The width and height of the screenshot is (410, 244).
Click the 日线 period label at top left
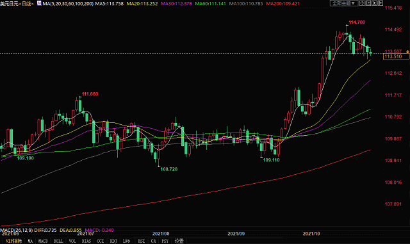click(26, 4)
